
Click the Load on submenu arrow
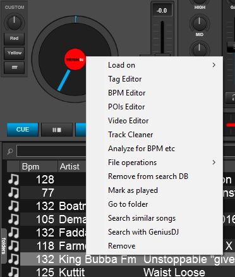(x=214, y=65)
